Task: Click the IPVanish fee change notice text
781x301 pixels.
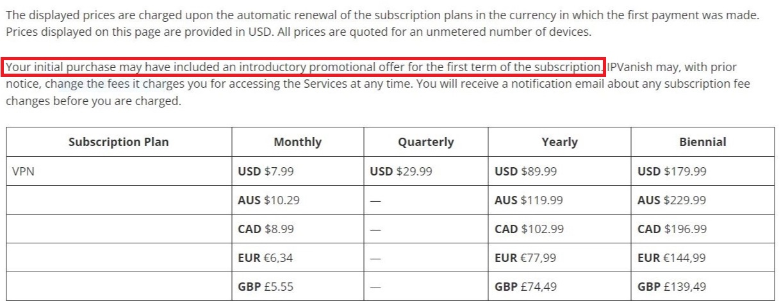Action: [378, 84]
